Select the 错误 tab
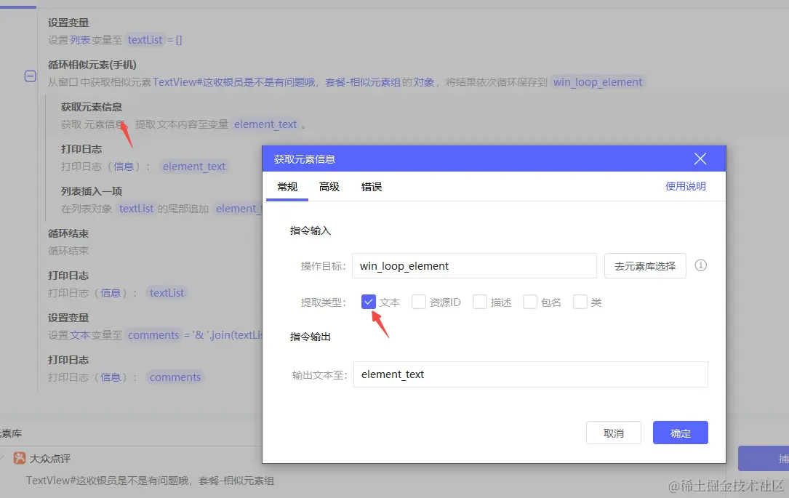The width and height of the screenshot is (789, 498). pyautogui.click(x=372, y=187)
